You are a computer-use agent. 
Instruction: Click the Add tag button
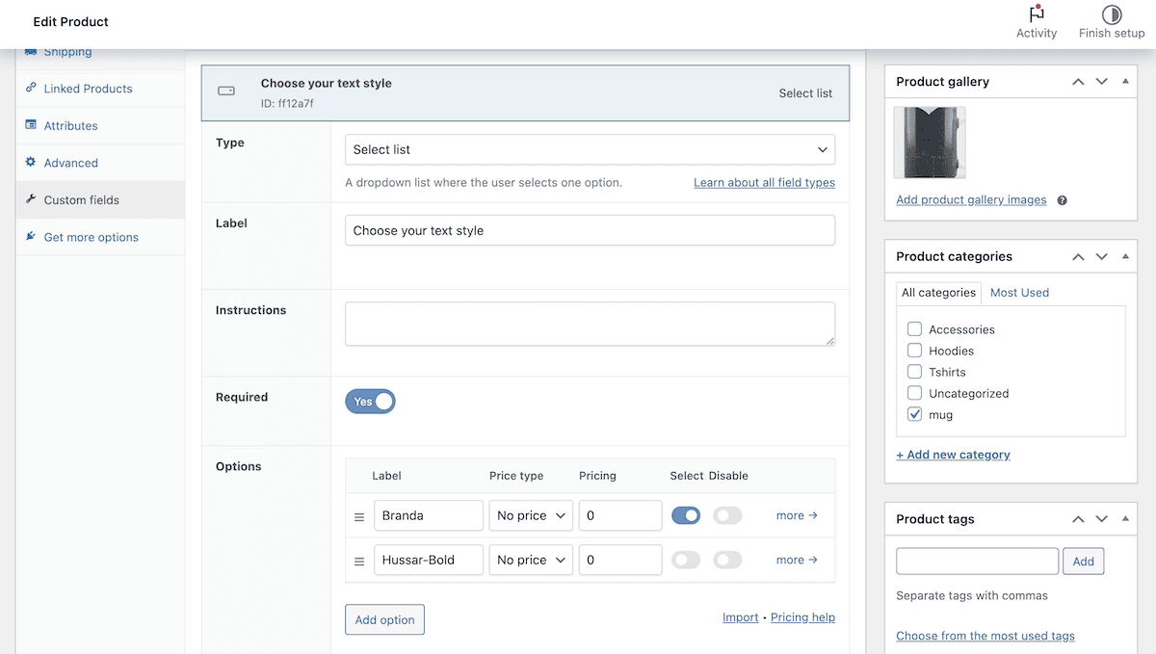tap(1084, 562)
